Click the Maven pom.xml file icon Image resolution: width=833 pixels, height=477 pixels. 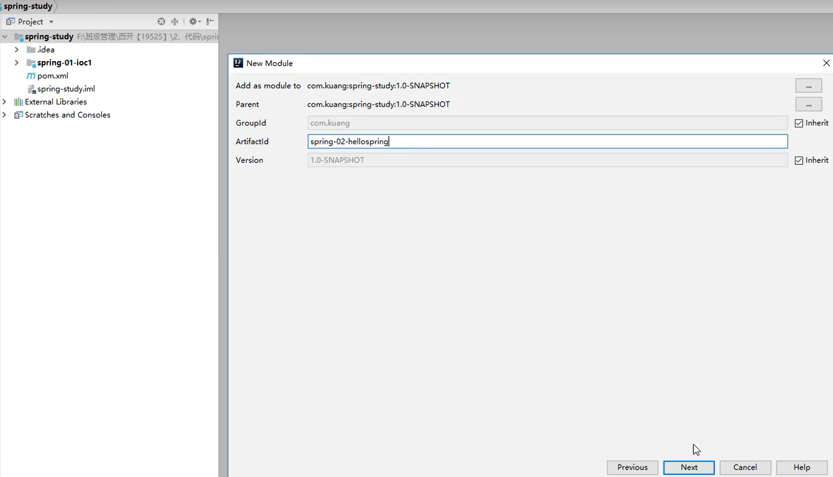tap(31, 75)
